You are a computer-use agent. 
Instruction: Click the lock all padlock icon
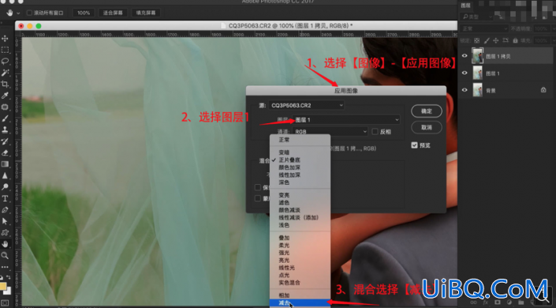(515, 40)
